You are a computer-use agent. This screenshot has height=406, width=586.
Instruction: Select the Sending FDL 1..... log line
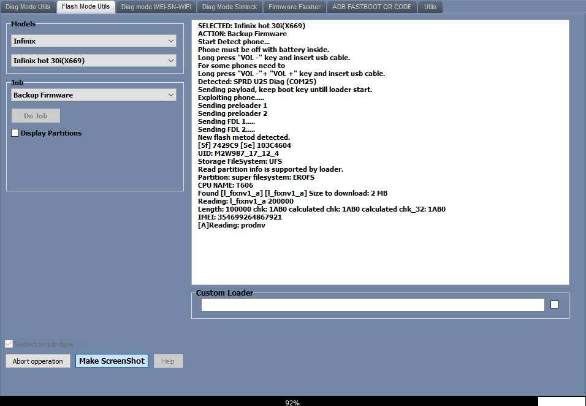pos(226,121)
